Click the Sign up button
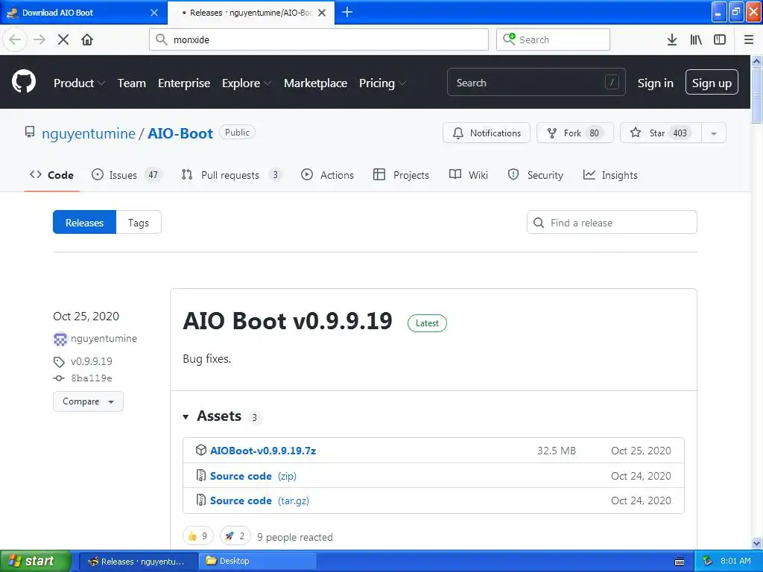763x572 pixels. (x=712, y=82)
